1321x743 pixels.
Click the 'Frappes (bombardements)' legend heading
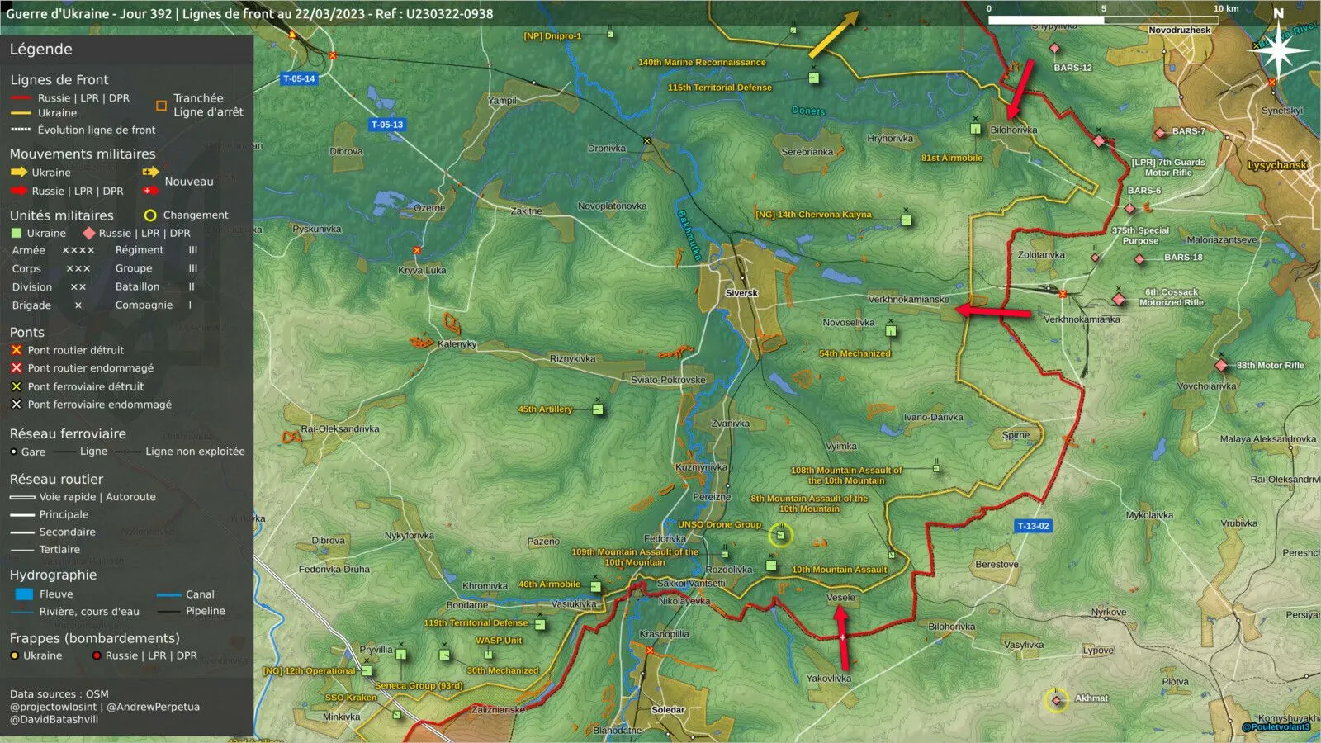pyautogui.click(x=94, y=638)
